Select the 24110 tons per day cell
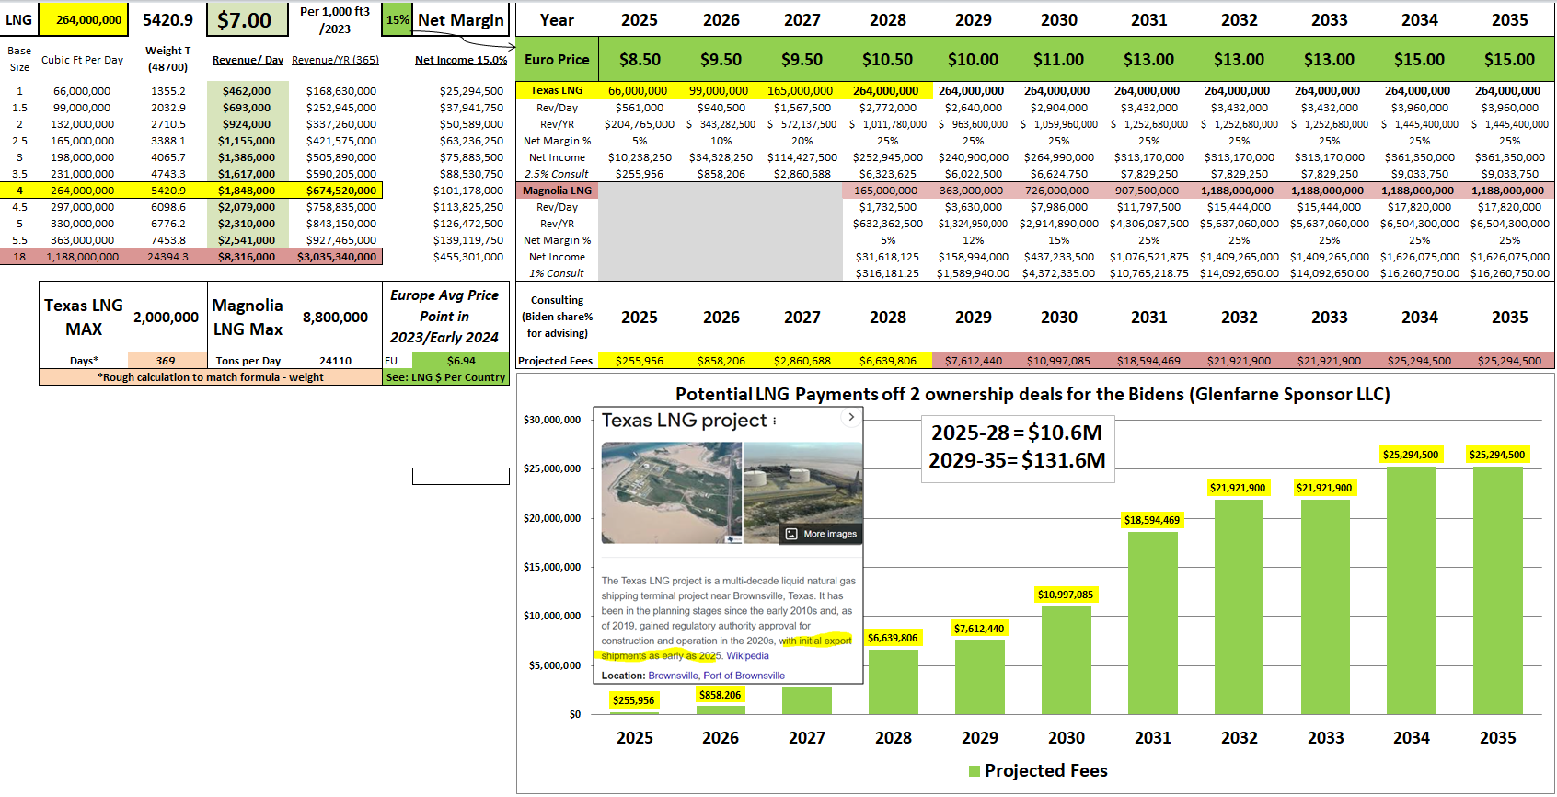1557x797 pixels. point(335,361)
